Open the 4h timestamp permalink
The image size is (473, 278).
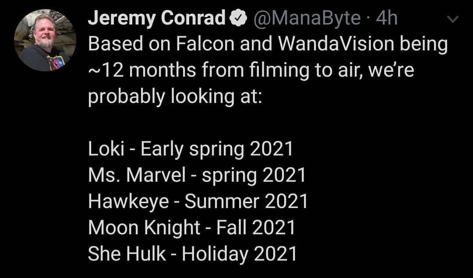click(386, 18)
